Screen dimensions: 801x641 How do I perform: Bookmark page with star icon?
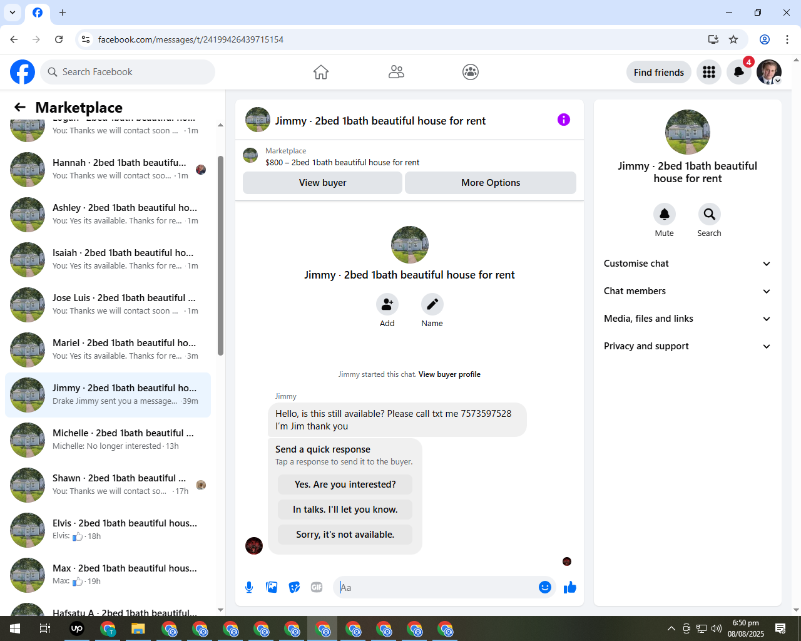point(733,39)
